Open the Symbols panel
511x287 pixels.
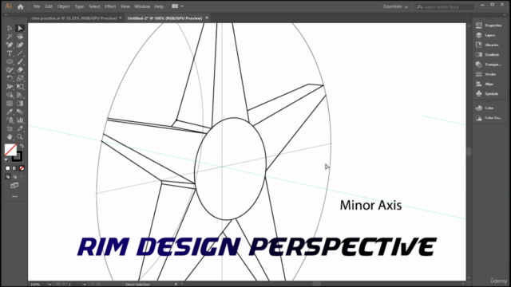pyautogui.click(x=487, y=94)
